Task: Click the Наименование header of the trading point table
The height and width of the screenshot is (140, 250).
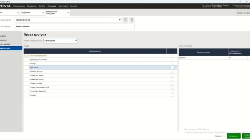Action: tap(204, 52)
